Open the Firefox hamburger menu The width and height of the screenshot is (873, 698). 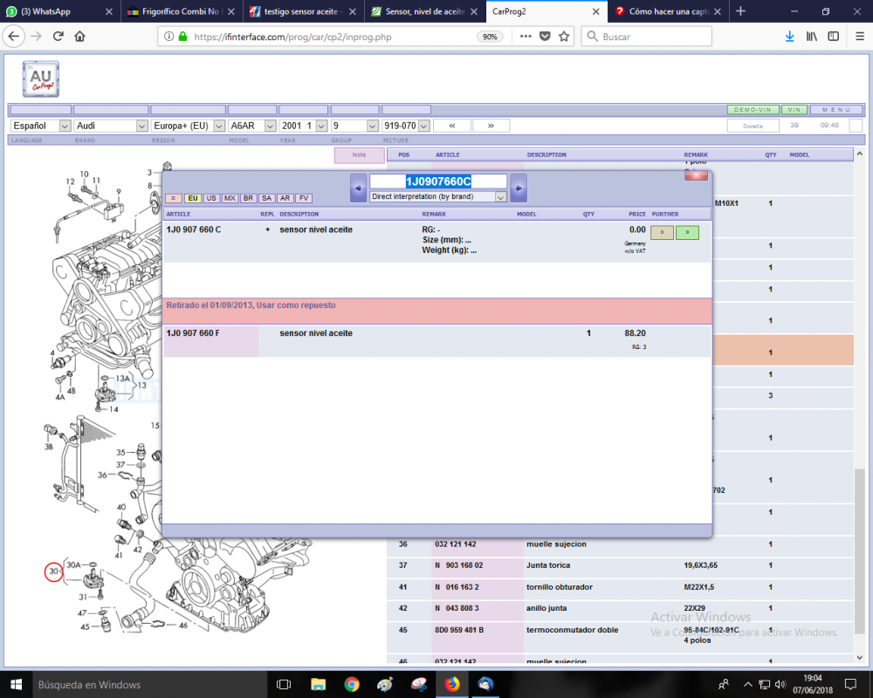click(x=860, y=37)
